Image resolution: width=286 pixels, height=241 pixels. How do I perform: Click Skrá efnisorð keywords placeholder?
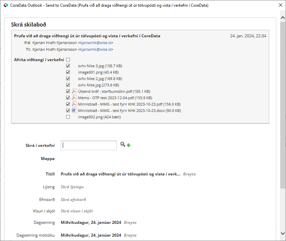point(73,200)
